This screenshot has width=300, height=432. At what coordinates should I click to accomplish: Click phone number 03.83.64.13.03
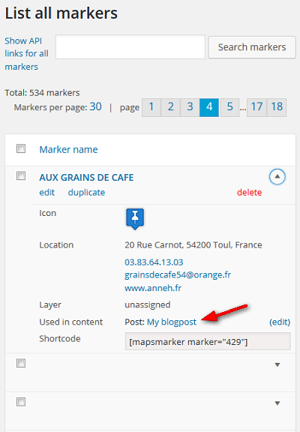[154, 262]
